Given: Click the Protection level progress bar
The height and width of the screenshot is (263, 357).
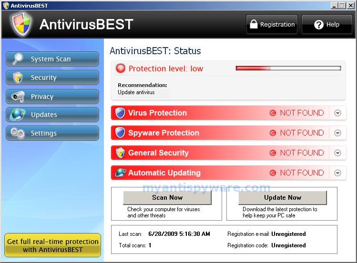Looking at the screenshot, I should (288, 68).
